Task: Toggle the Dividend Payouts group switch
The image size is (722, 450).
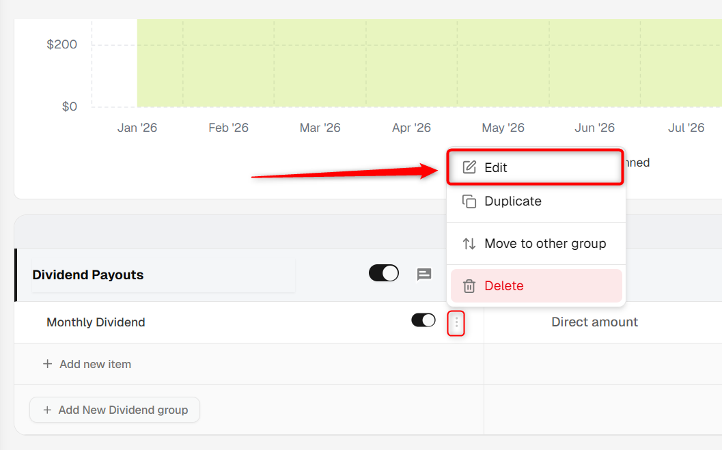Action: click(x=384, y=273)
